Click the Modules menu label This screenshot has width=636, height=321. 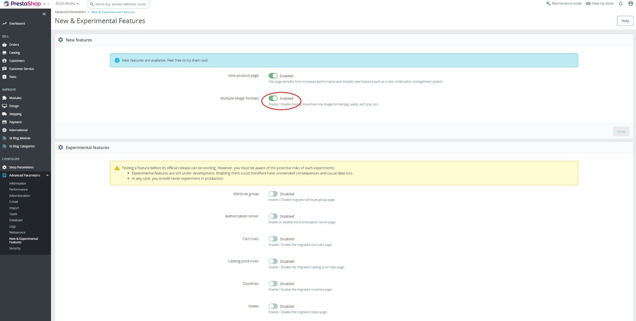pyautogui.click(x=15, y=98)
